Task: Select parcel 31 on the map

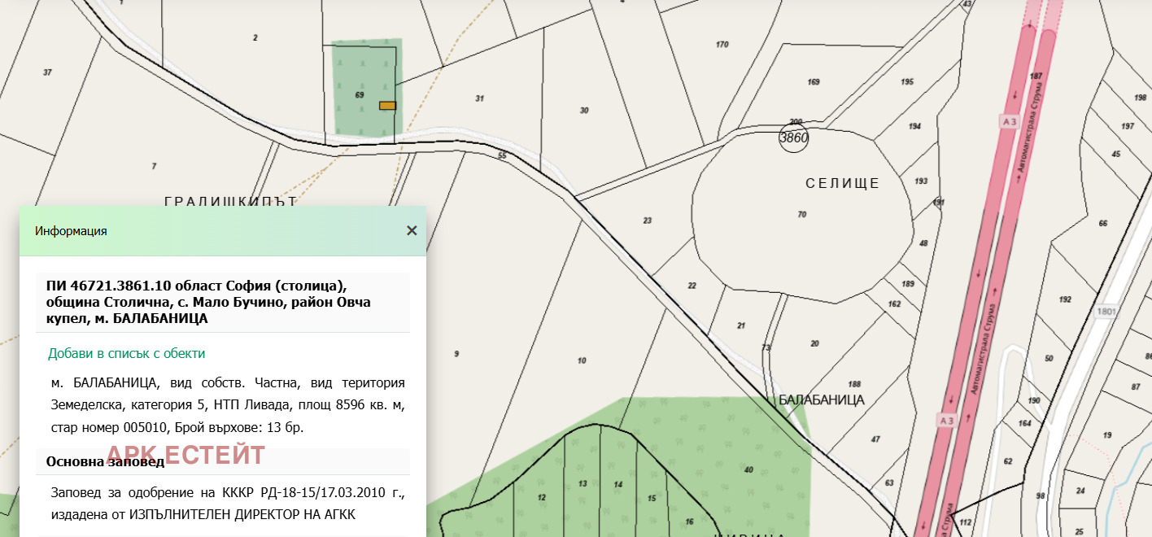Action: coord(479,98)
